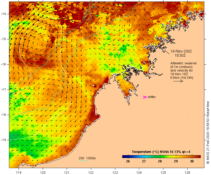Click latitude axis label -15
211x175 pixels.
(3, 39)
